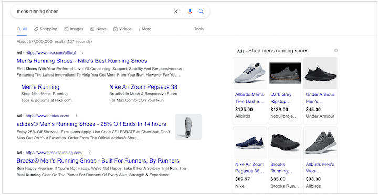Start voice search with microphone icon

pyautogui.click(x=190, y=12)
